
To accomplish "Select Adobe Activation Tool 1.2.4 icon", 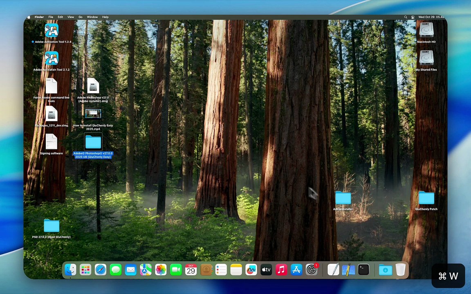I will click(x=52, y=31).
